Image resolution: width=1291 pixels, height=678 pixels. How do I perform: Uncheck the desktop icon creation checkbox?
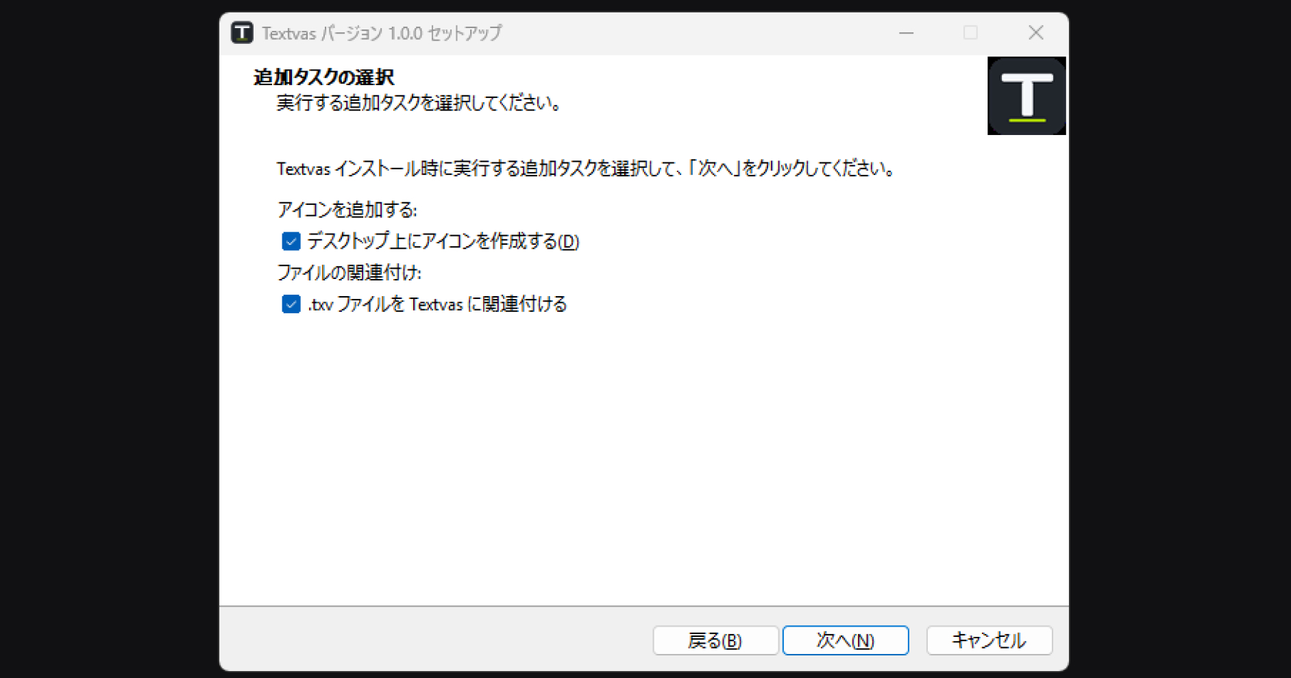pyautogui.click(x=291, y=241)
